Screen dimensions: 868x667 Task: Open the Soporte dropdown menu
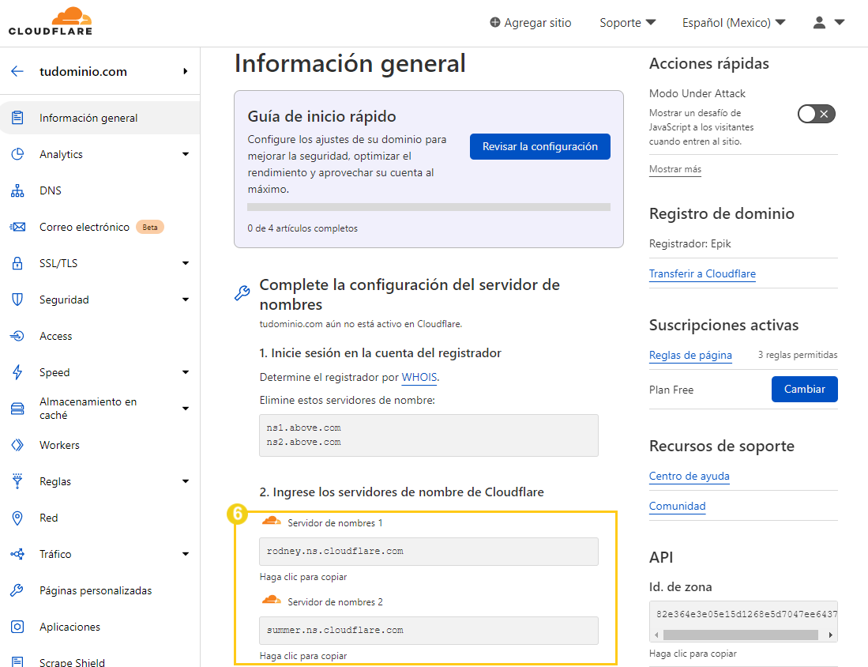[627, 23]
